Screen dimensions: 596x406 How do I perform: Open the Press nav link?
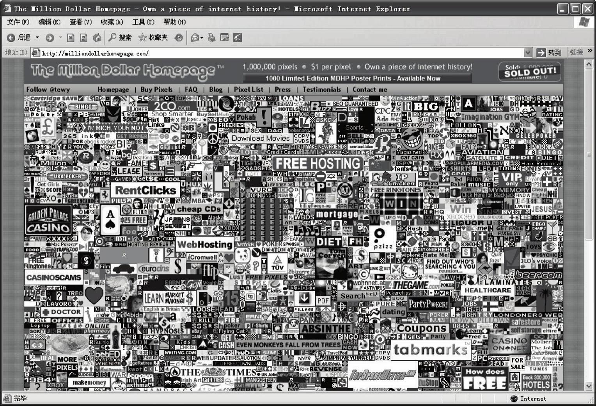point(283,89)
